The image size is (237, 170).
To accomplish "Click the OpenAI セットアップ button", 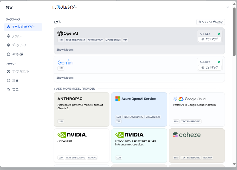I will (210, 39).
